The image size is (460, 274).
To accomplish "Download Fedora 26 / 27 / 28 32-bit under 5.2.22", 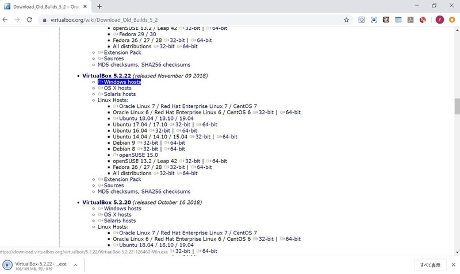I will 175,167.
